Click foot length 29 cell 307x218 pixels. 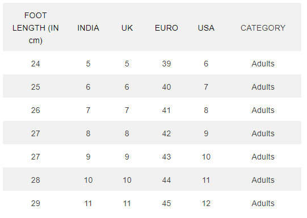tap(35, 203)
